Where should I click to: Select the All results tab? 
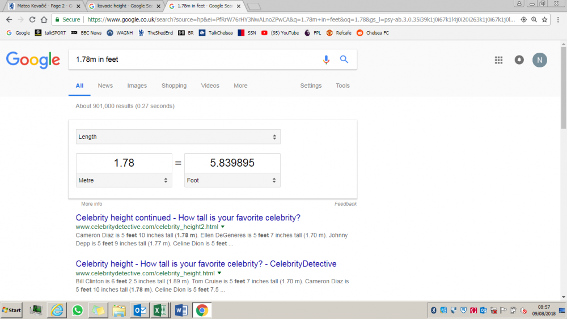click(x=79, y=86)
